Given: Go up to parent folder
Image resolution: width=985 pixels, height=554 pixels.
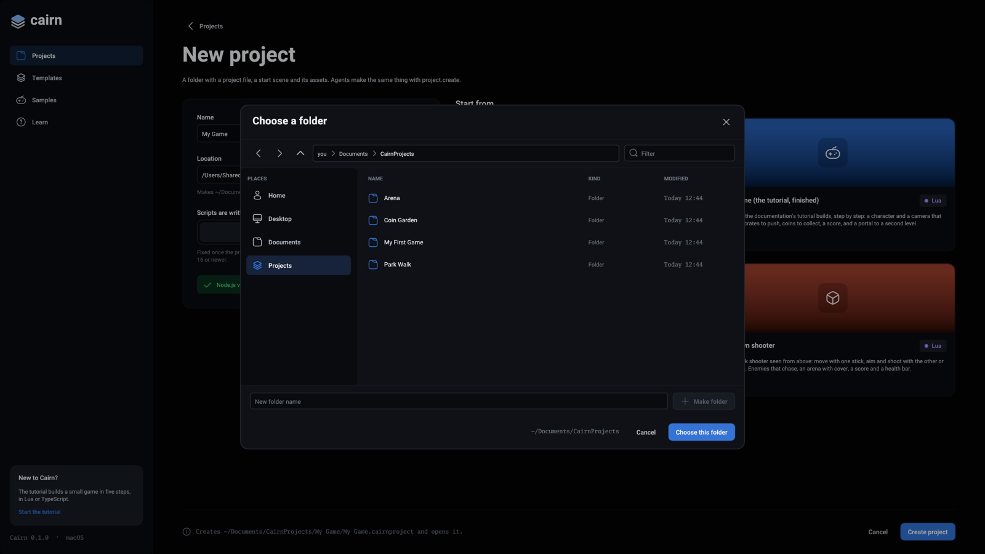Looking at the screenshot, I should pos(300,153).
